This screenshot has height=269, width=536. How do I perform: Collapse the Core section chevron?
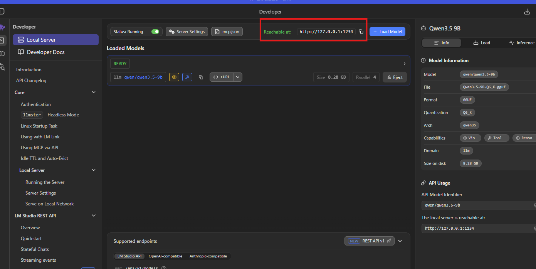94,92
